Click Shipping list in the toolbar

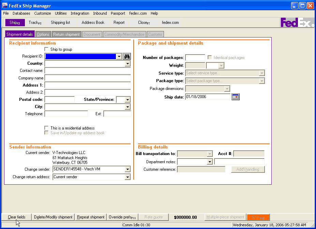point(60,22)
